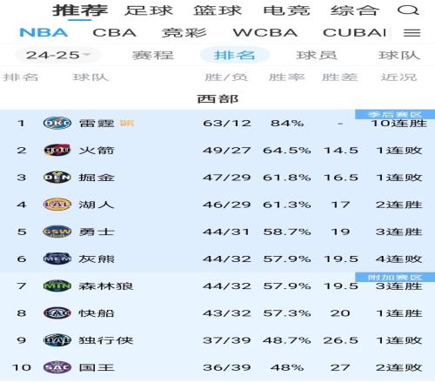Select the 独行侠 team row
435x383 pixels.
tap(217, 340)
